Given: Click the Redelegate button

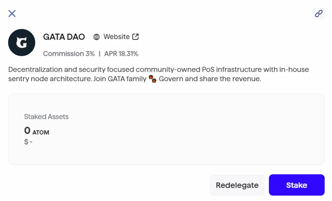Looking at the screenshot, I should (x=237, y=185).
